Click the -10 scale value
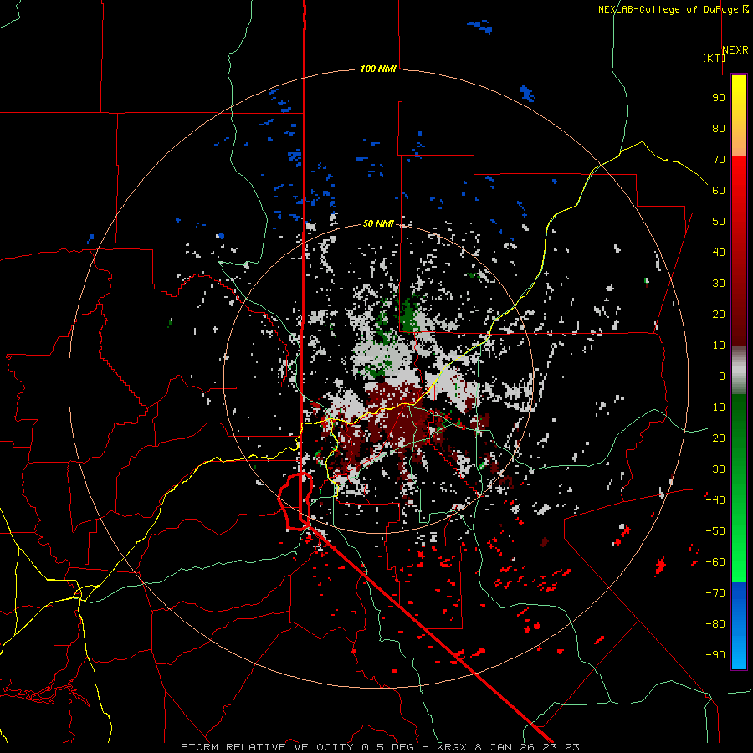The image size is (753, 753). pyautogui.click(x=715, y=407)
